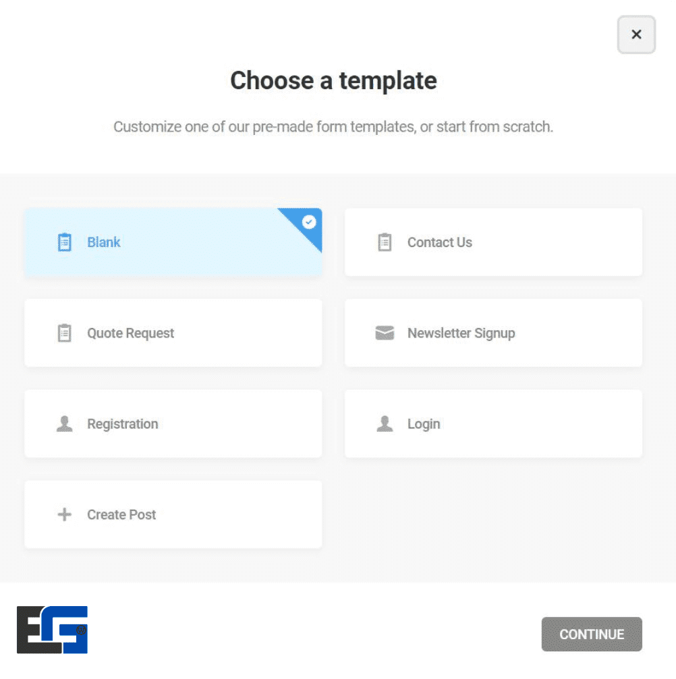Choose the Contact Us template

coord(439,242)
